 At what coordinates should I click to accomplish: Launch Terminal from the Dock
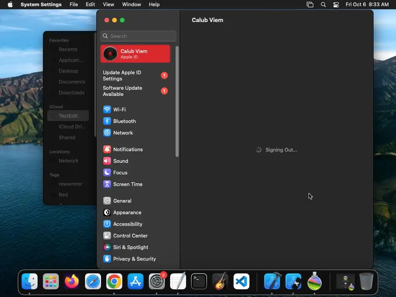[x=199, y=282]
